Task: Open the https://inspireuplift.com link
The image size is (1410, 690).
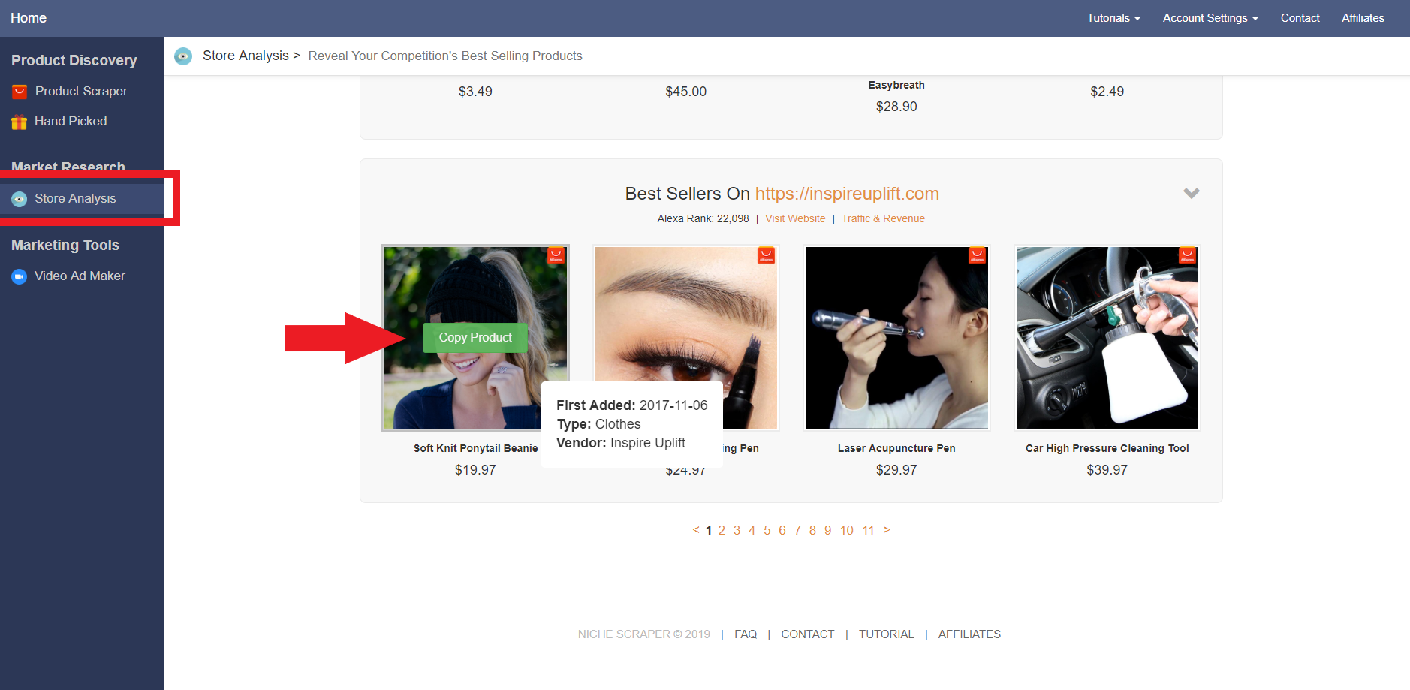Action: click(x=847, y=194)
